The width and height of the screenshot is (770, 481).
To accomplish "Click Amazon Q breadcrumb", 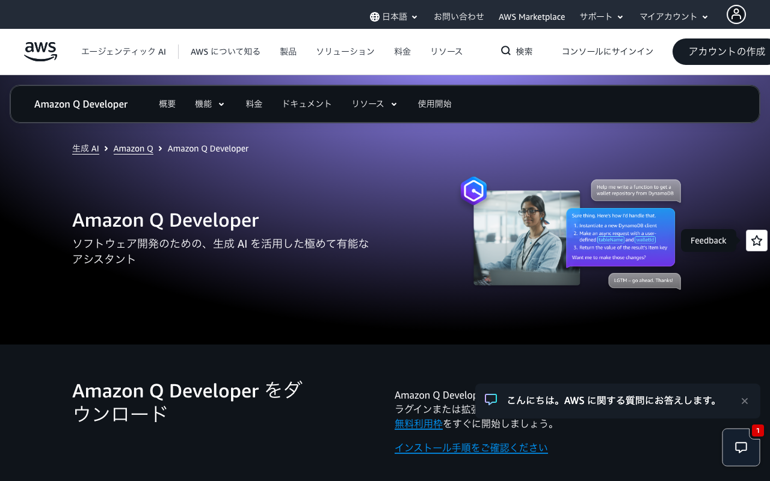I will pos(133,149).
